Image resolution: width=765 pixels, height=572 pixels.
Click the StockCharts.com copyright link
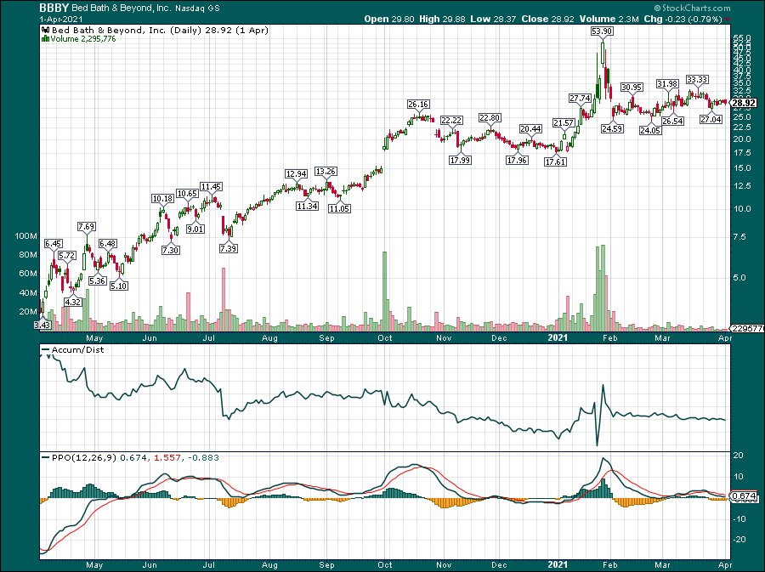pos(692,8)
